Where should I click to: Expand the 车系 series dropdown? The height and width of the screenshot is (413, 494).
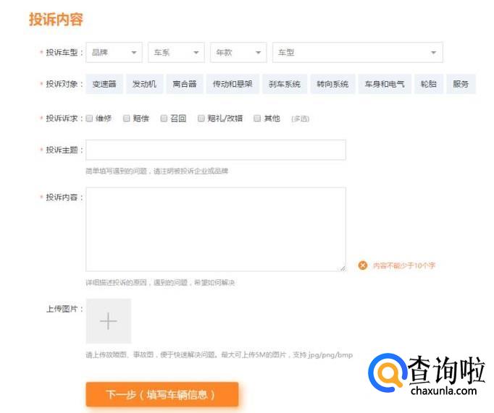coord(176,53)
